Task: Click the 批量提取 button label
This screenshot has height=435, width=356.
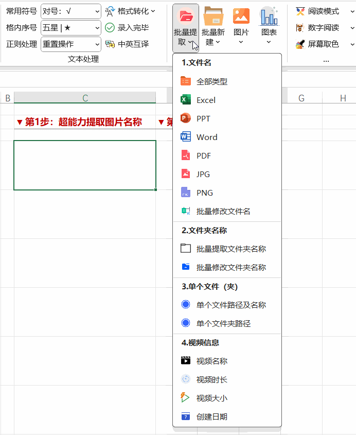Action: pos(185,37)
